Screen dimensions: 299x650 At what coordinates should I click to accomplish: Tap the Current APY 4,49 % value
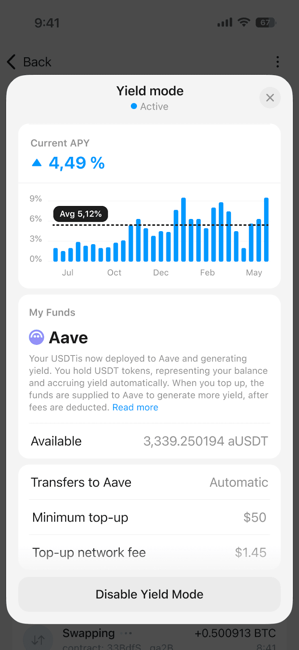(77, 163)
